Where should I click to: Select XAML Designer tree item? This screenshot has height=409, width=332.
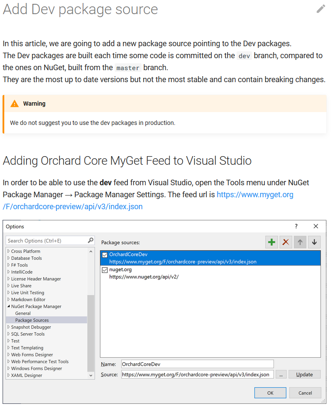click(x=27, y=375)
